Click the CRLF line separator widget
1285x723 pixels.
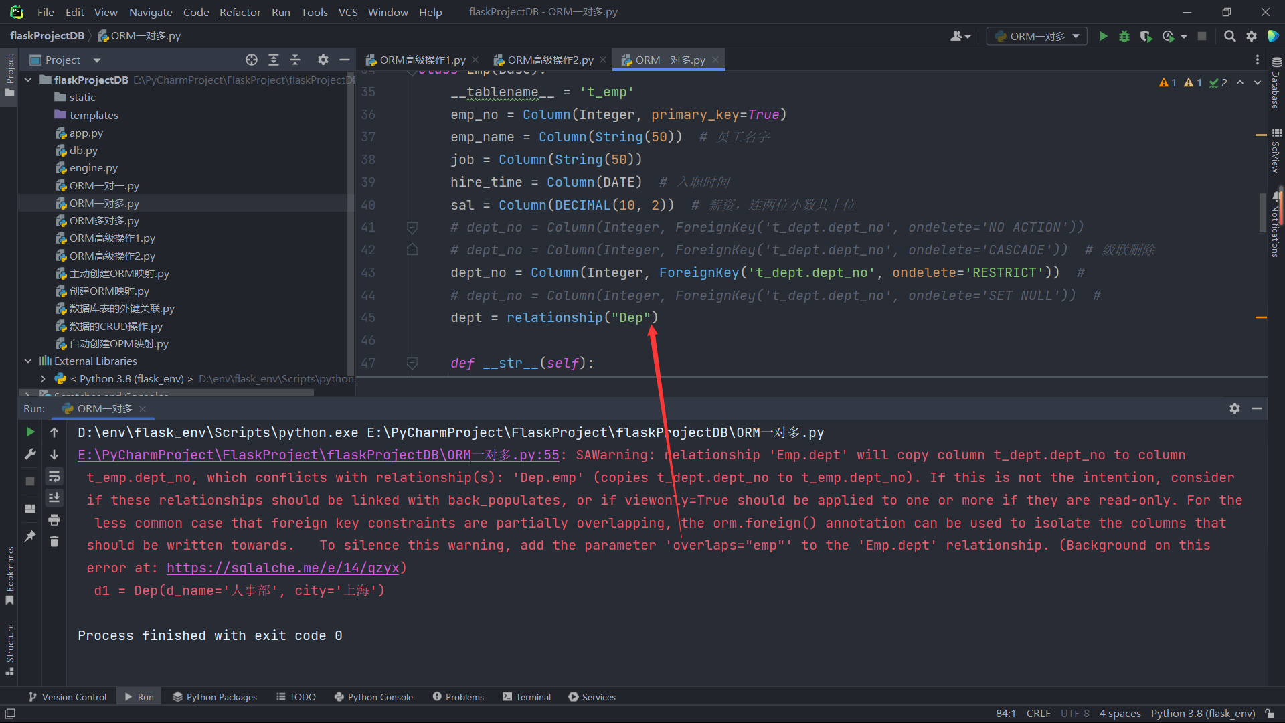[x=1038, y=714]
